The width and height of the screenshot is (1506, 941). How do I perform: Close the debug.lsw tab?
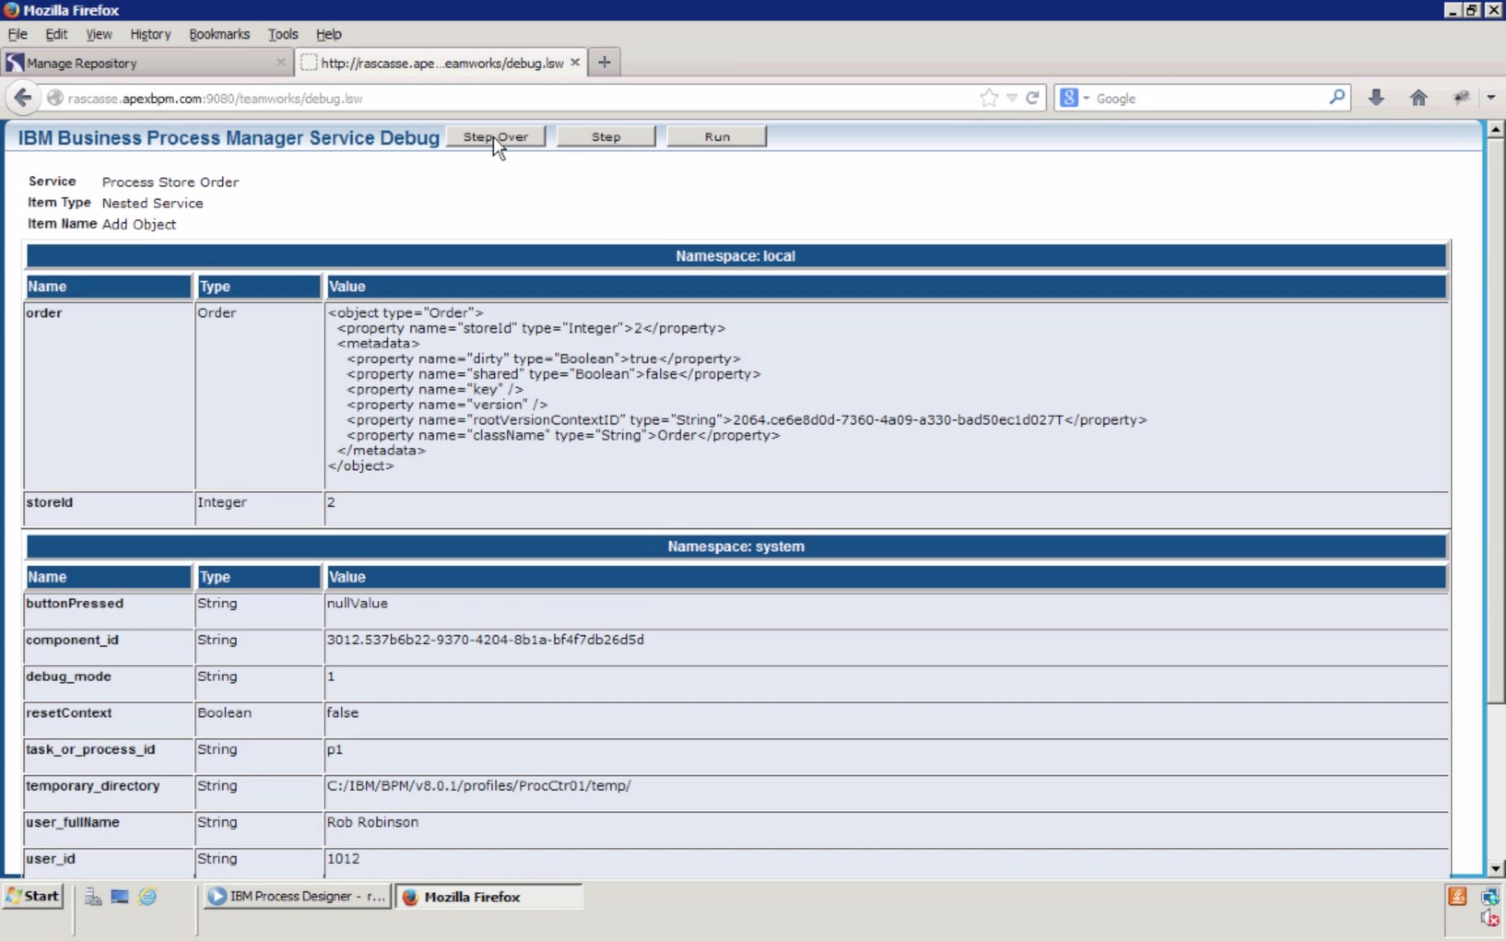575,62
